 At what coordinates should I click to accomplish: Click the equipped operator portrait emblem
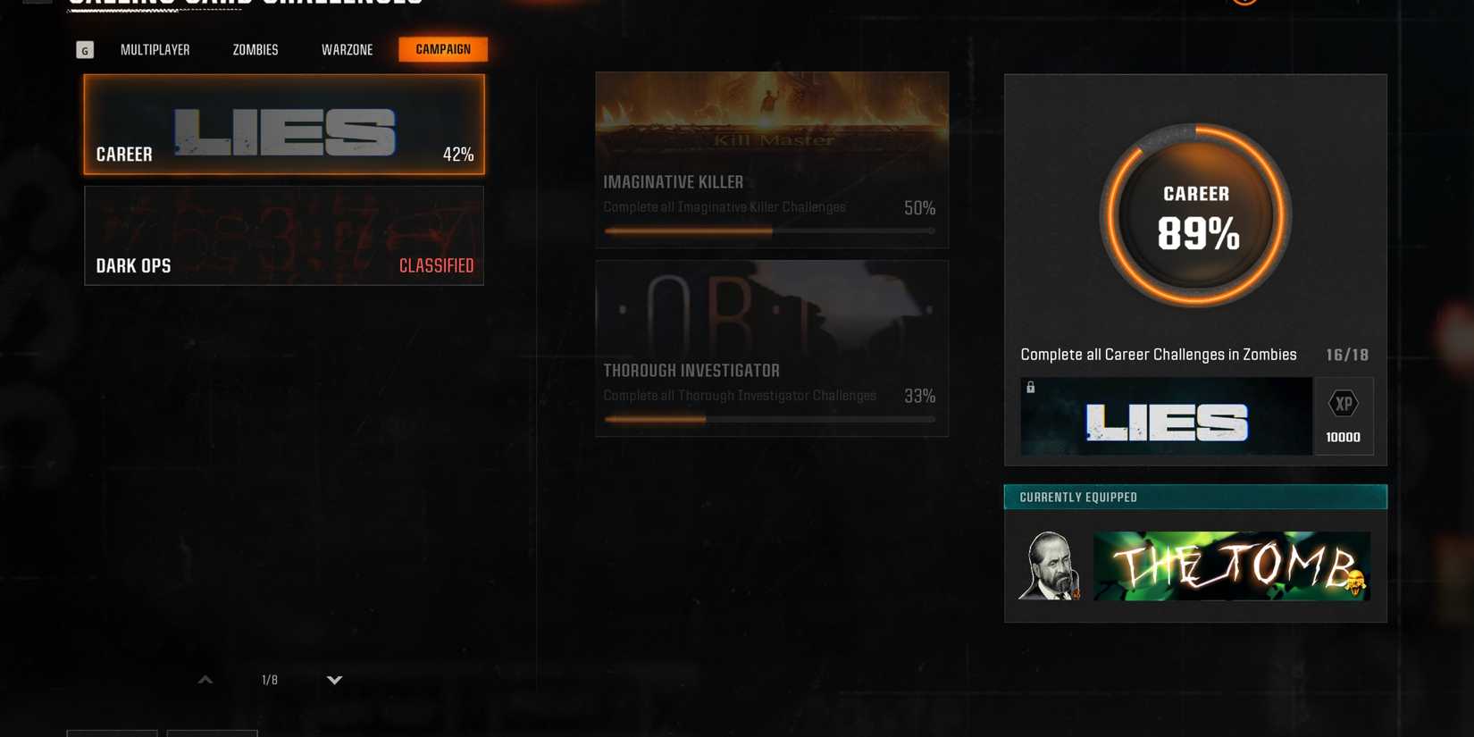[x=1051, y=566]
